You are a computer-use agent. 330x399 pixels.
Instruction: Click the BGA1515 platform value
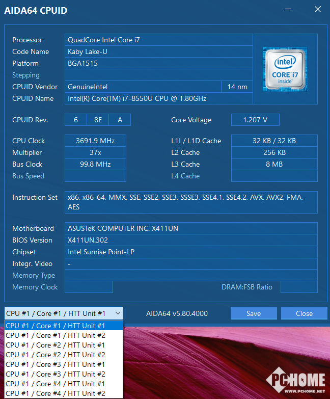pyautogui.click(x=159, y=63)
